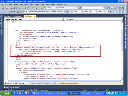Click the Save icon in toolbar
Viewport: 128px width, 96px height.
pos(14,8)
